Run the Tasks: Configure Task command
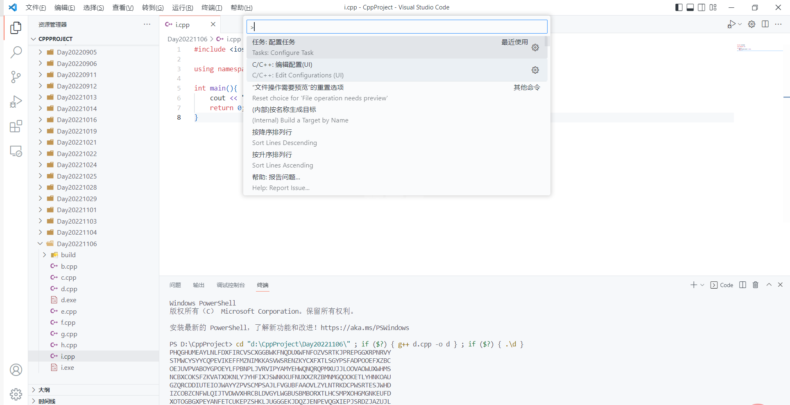Screen dimensions: 790x405 point(396,48)
